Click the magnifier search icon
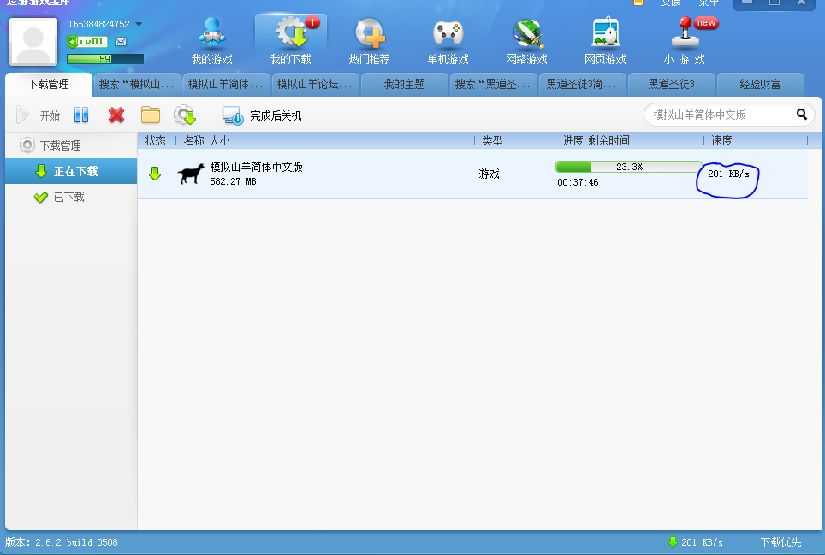 point(801,114)
